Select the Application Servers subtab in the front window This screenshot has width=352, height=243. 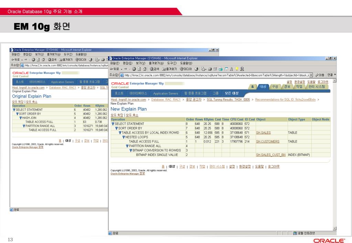[x=166, y=93]
